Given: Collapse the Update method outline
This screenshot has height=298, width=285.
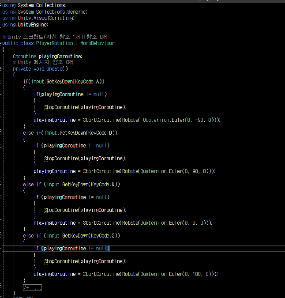Looking at the screenshot, I should tap(1, 69).
